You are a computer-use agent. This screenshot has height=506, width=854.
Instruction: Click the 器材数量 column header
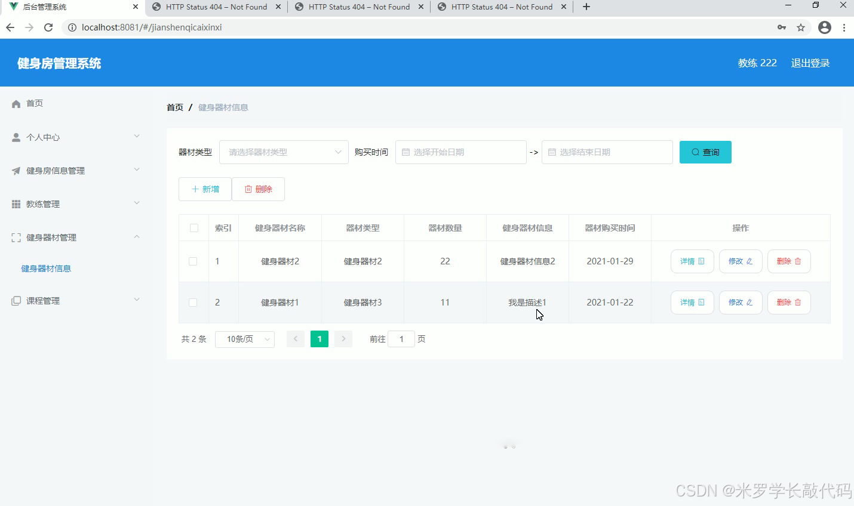pos(445,228)
